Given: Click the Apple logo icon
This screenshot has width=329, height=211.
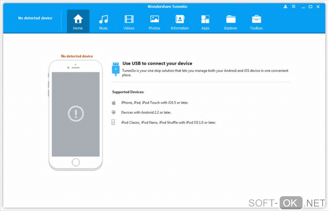Looking at the screenshot, I should 114,103.
